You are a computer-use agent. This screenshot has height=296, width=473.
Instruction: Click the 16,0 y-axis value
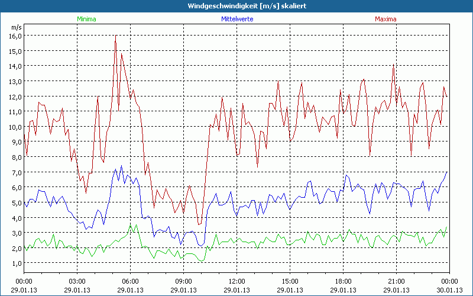[16, 36]
